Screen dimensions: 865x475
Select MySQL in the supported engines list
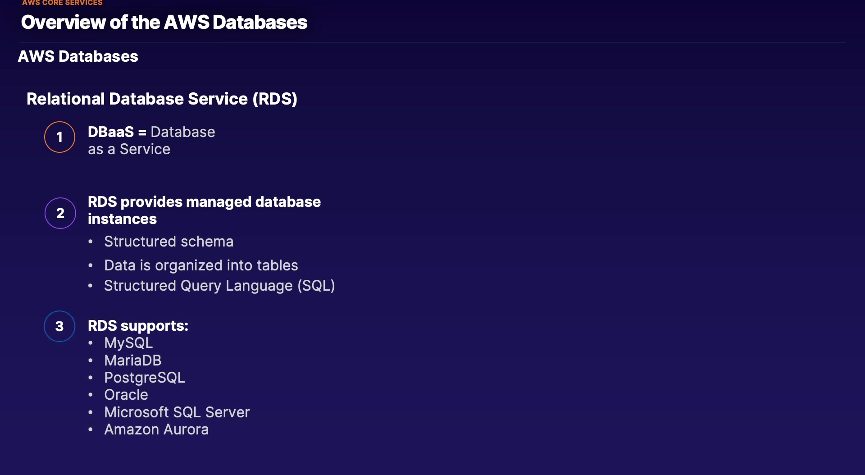point(128,343)
